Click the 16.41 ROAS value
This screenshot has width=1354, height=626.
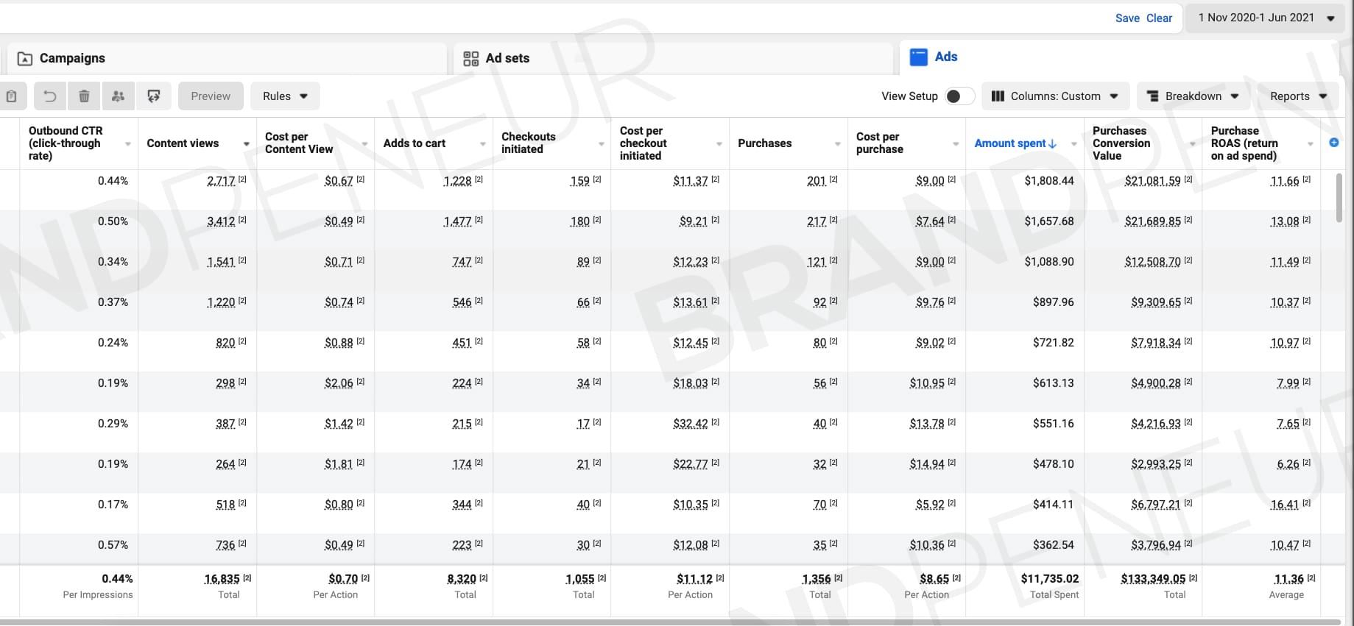tap(1285, 505)
